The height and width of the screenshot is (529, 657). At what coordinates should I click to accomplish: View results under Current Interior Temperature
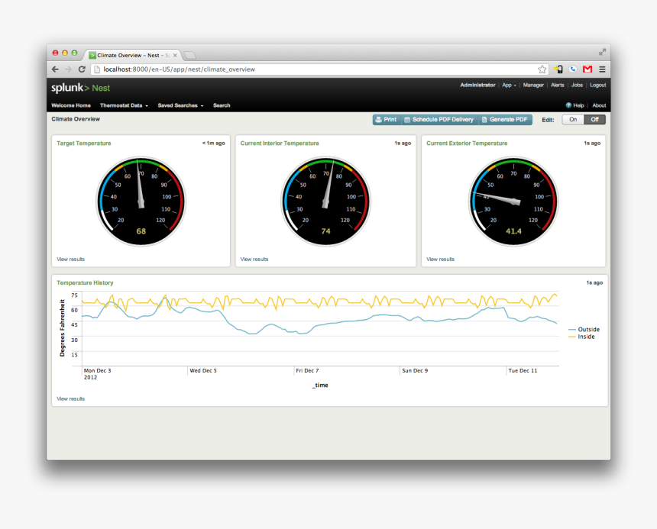pyautogui.click(x=254, y=260)
